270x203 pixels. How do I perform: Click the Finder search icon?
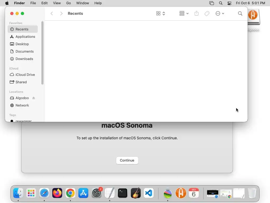240,13
